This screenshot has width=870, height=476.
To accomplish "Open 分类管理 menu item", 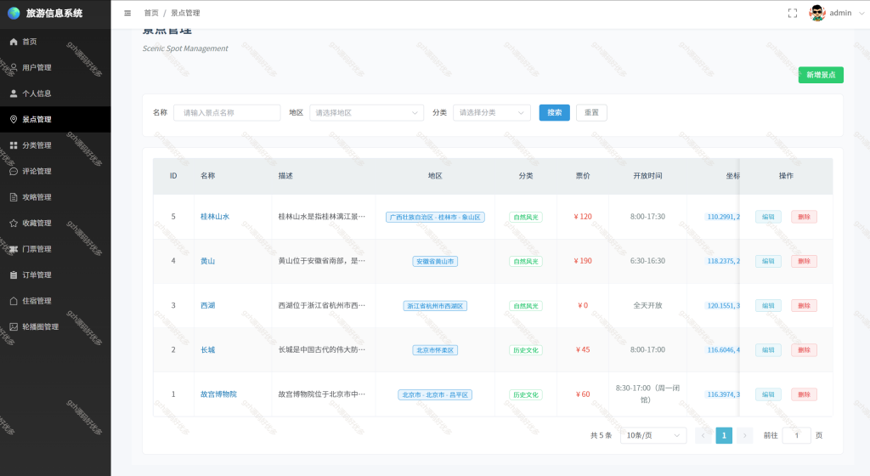I will point(55,145).
